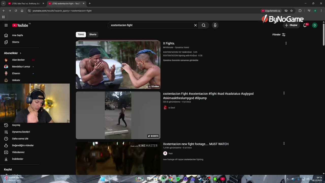Open a new browser tab
The height and width of the screenshot is (183, 325).
click(90, 4)
